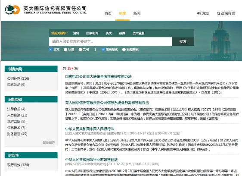Open 中华人民共和国银行业监督管理法 result
The height and width of the screenshot is (176, 242).
pos(91,160)
